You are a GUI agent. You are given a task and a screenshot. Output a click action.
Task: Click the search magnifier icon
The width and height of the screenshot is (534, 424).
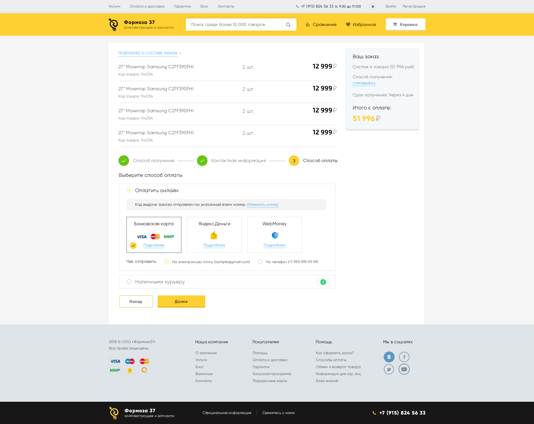288,25
